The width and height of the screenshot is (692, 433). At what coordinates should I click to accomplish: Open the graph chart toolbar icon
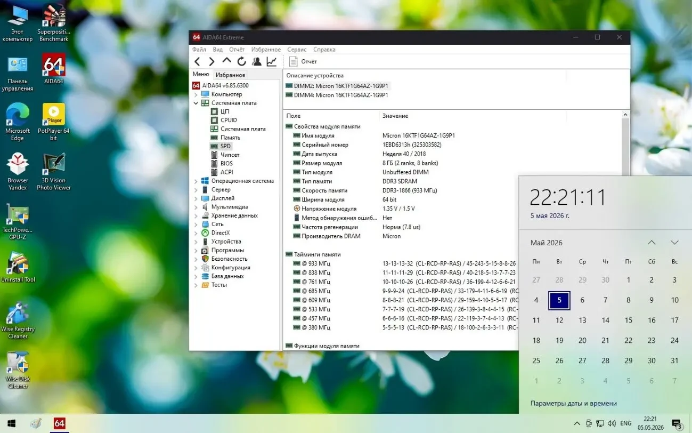point(272,62)
